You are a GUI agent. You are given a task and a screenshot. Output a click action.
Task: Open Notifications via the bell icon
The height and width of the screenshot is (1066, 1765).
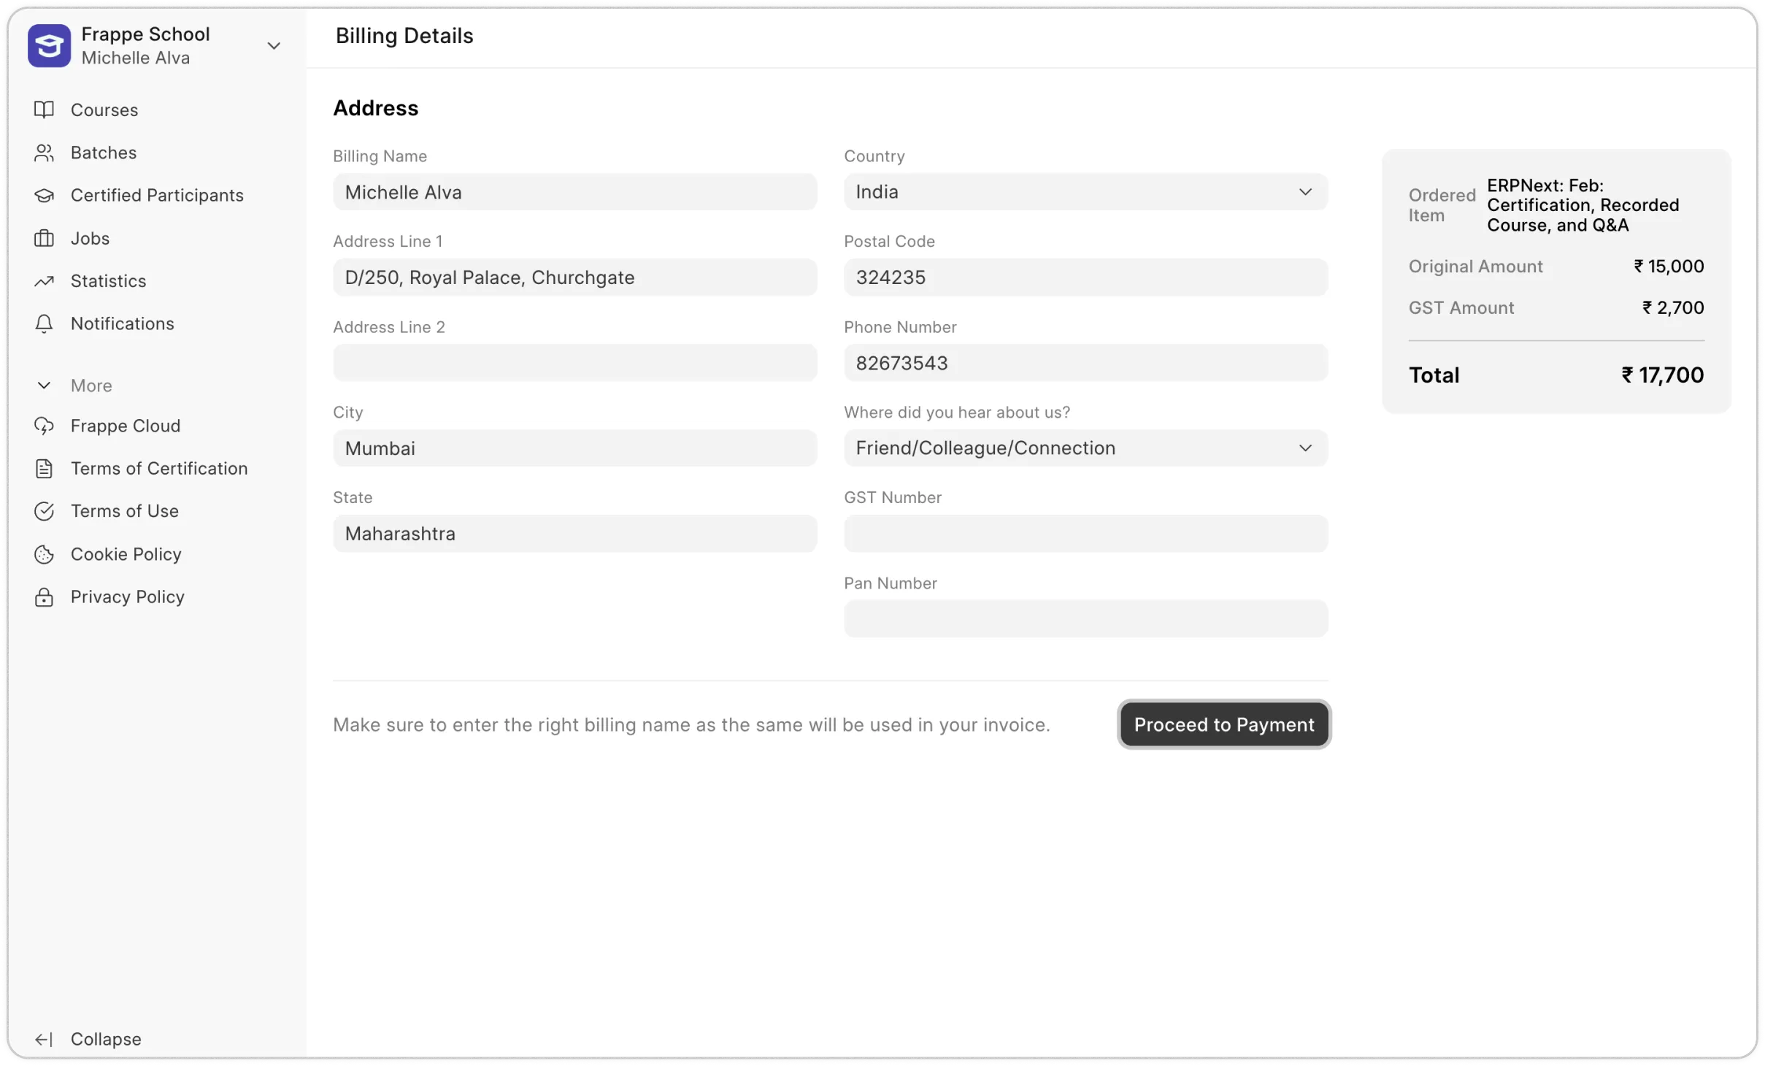(x=44, y=323)
